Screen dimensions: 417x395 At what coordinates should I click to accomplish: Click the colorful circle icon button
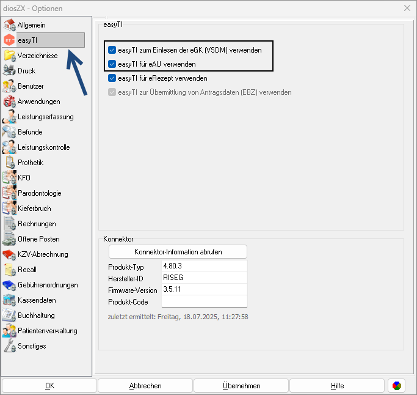396,386
